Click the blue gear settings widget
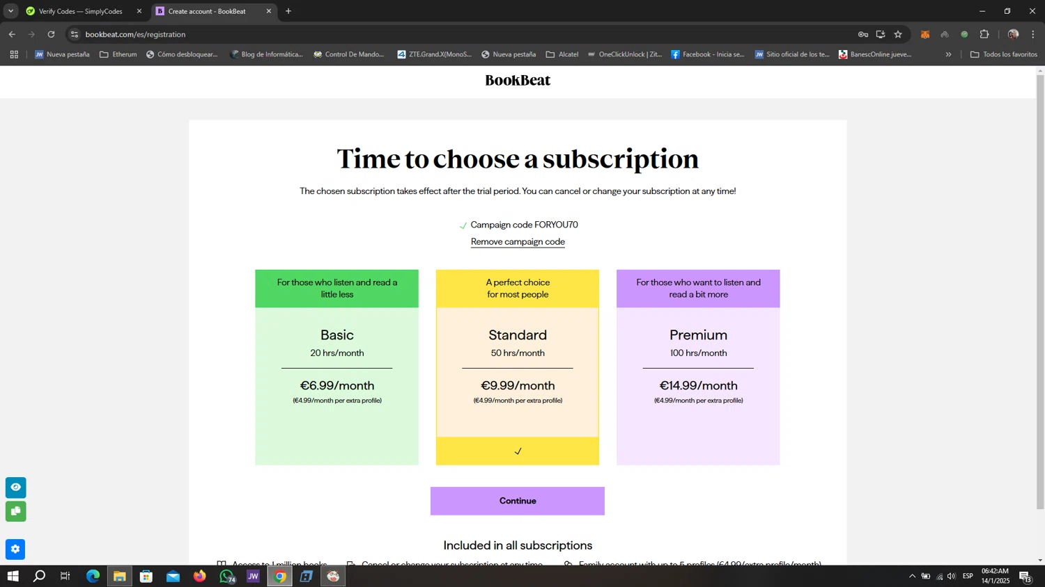 tap(16, 549)
